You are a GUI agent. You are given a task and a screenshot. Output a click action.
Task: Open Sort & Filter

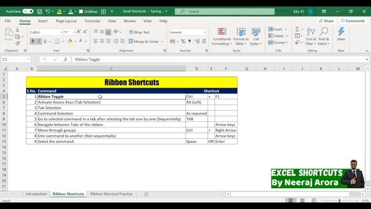[311, 37]
